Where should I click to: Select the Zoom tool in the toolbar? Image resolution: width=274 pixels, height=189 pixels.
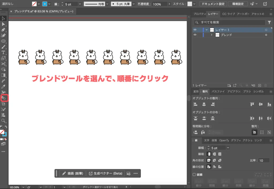point(3,121)
